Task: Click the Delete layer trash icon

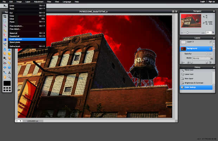Action: pyautogui.click(x=210, y=62)
